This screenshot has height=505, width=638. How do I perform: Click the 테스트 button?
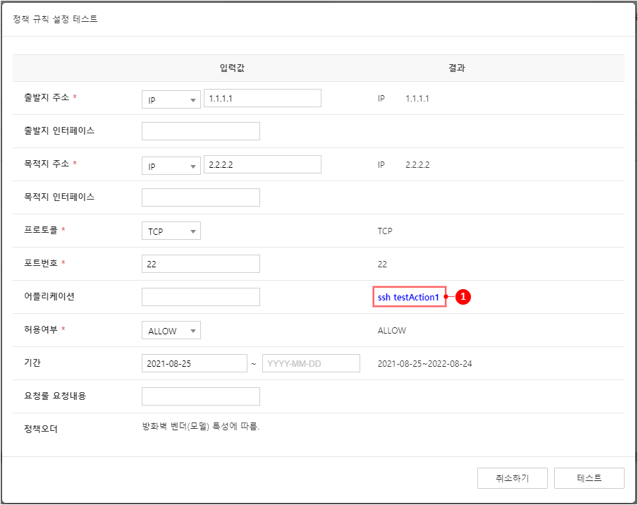coord(589,478)
